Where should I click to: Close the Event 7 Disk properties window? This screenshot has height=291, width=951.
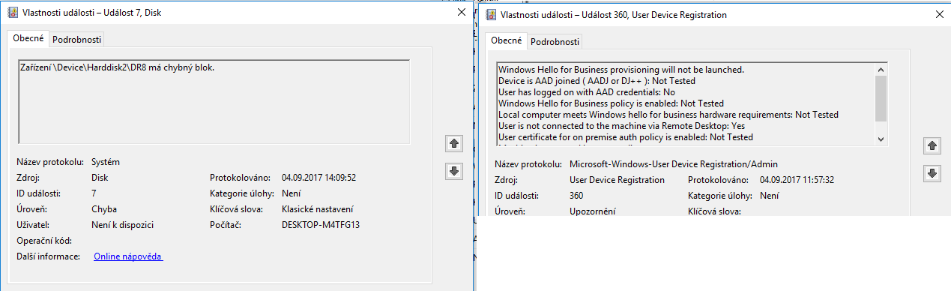461,12
